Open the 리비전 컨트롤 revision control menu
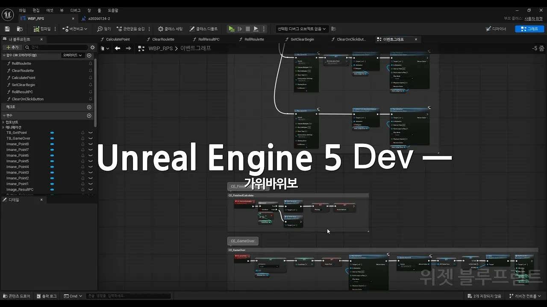 (526, 296)
